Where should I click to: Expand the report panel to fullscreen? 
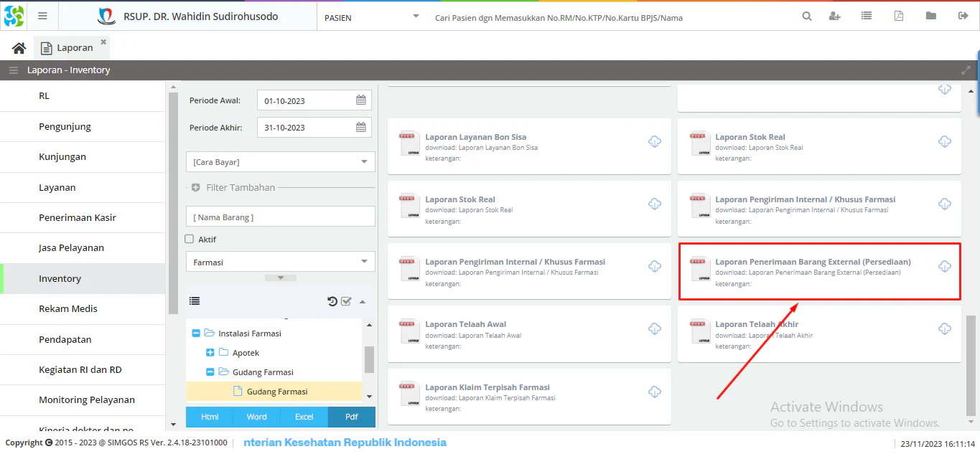966,70
